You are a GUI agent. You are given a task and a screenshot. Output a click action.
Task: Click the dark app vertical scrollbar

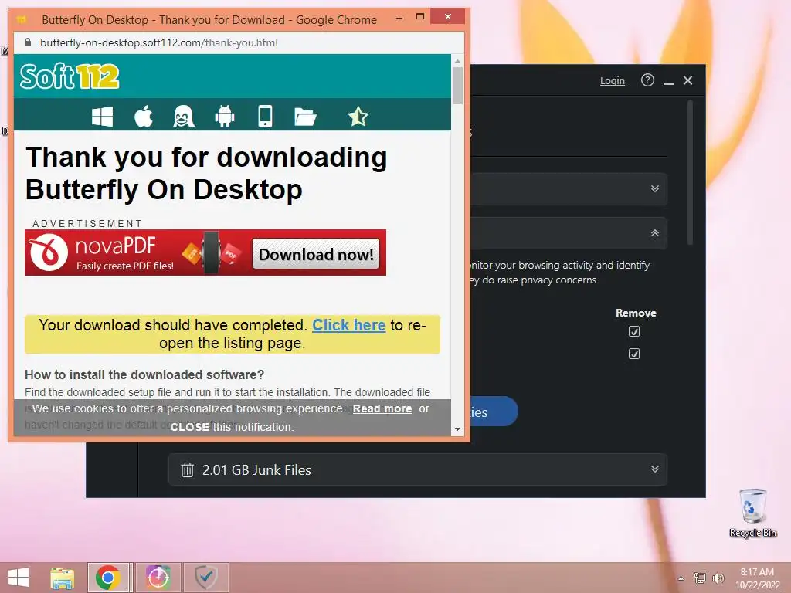coord(690,172)
